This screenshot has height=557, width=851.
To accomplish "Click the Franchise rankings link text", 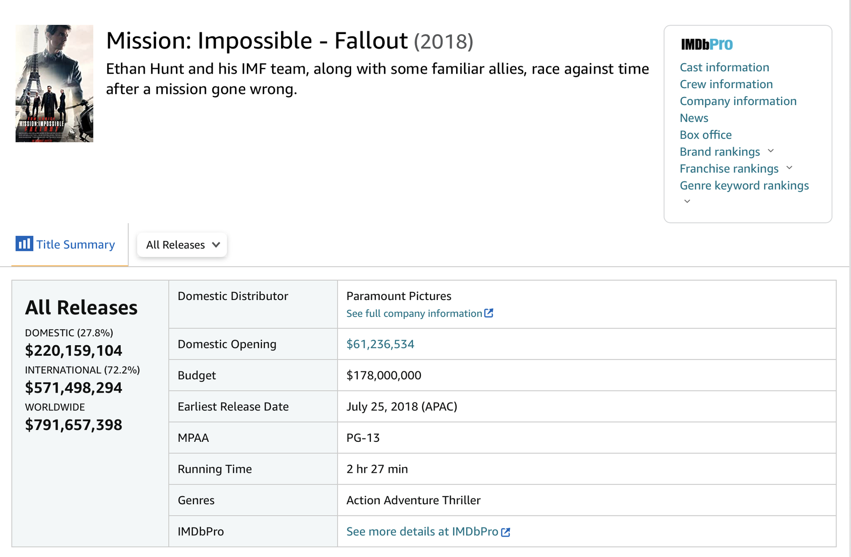I will 729,168.
